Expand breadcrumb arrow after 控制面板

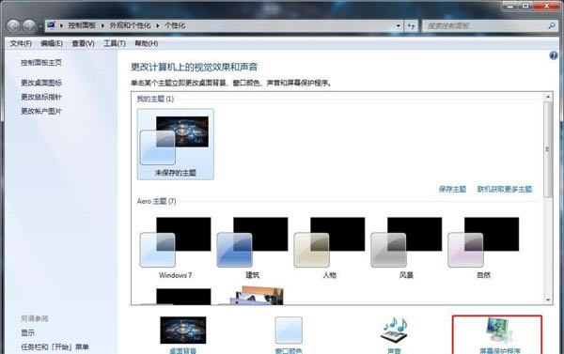tap(102, 25)
